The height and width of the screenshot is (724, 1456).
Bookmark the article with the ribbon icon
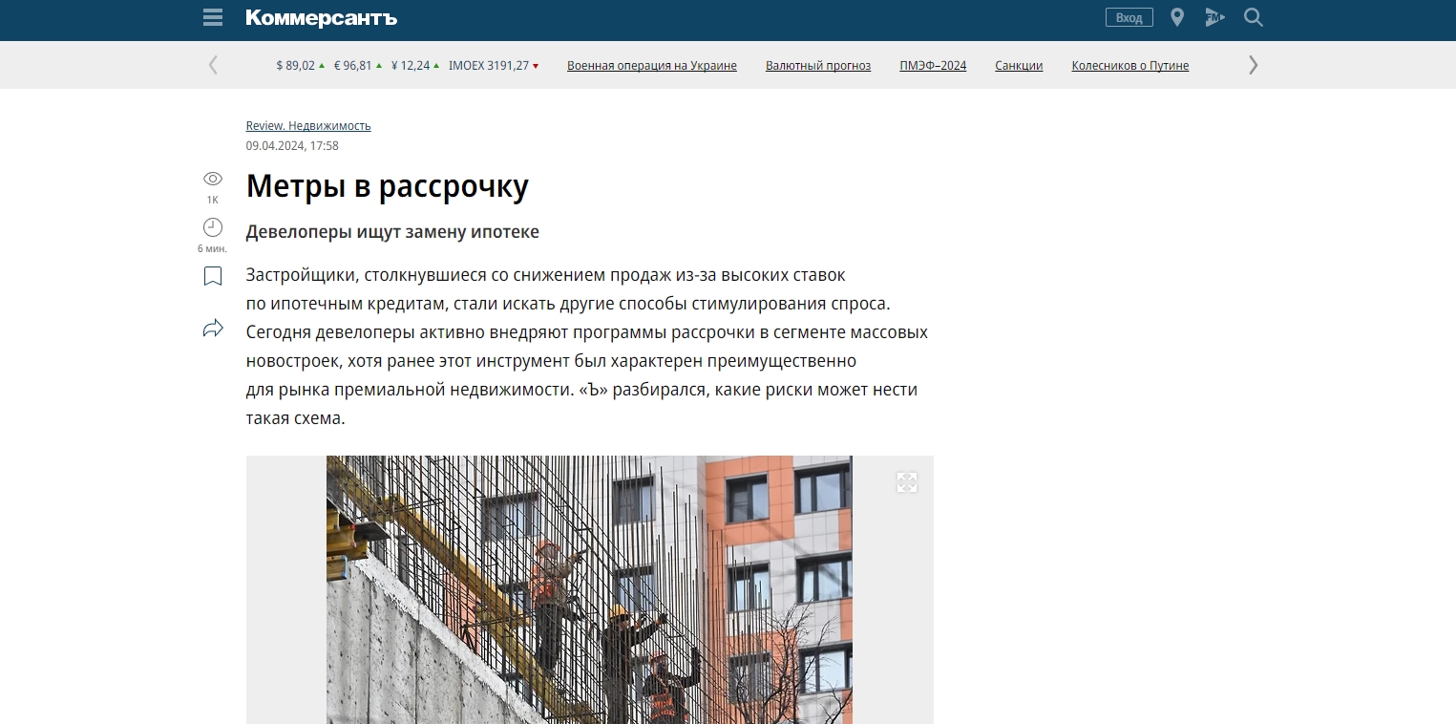(x=211, y=276)
